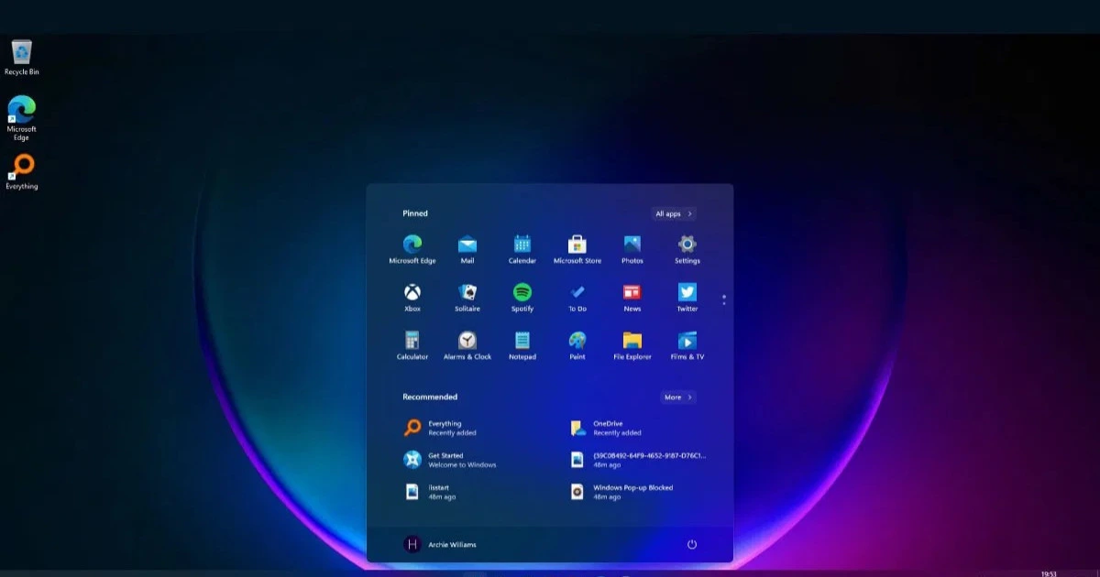Launch the Films & TV app
This screenshot has height=577, width=1100.
tap(687, 345)
